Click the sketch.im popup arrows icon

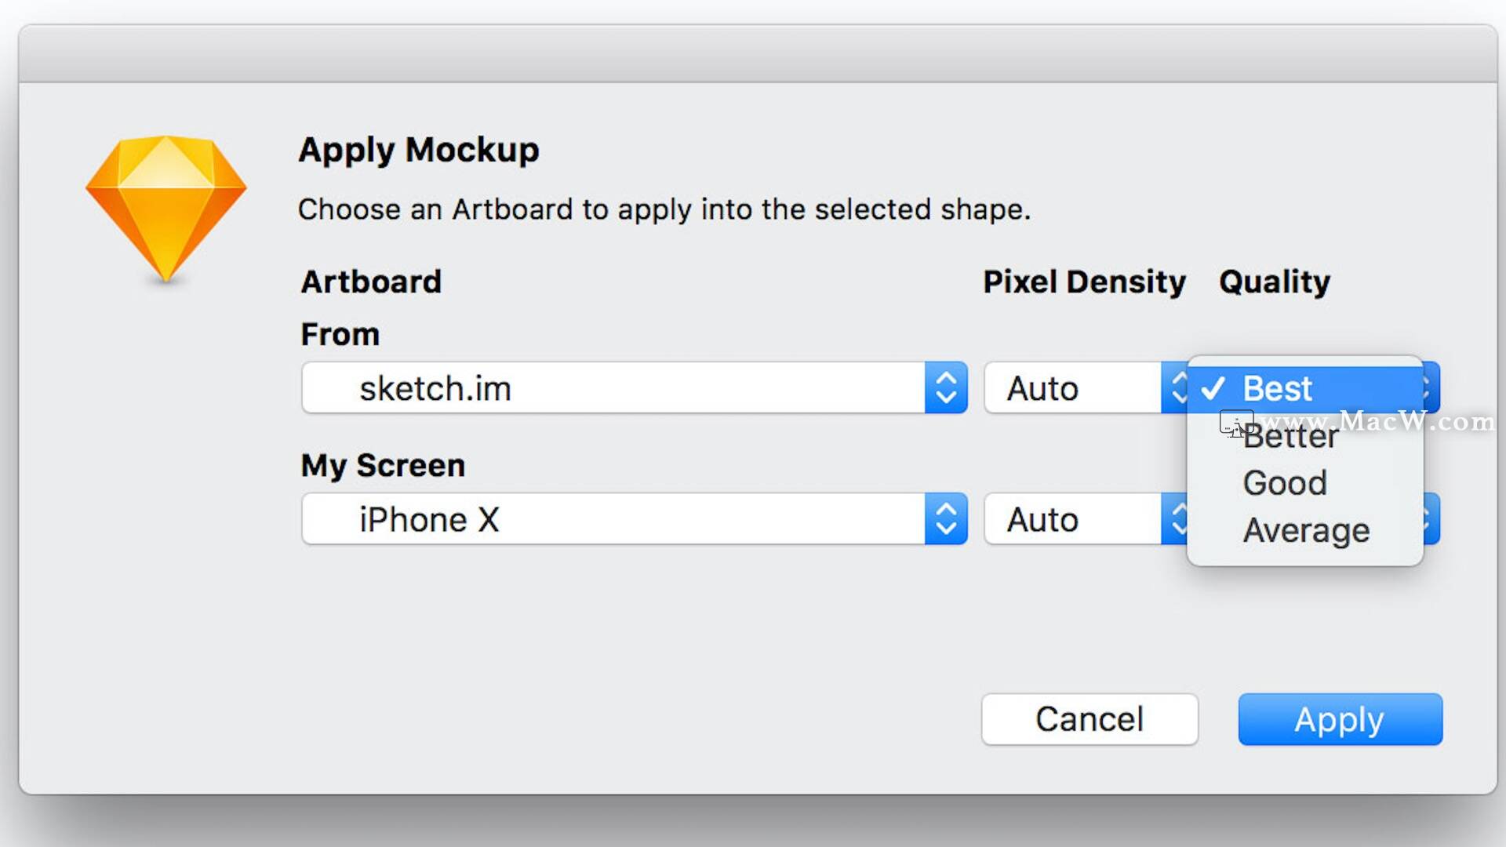click(946, 387)
